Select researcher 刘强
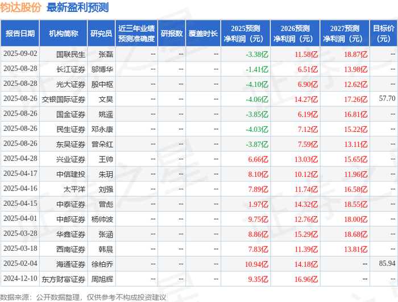Image resolution: width=398 pixels, height=302 pixels. coord(106,189)
